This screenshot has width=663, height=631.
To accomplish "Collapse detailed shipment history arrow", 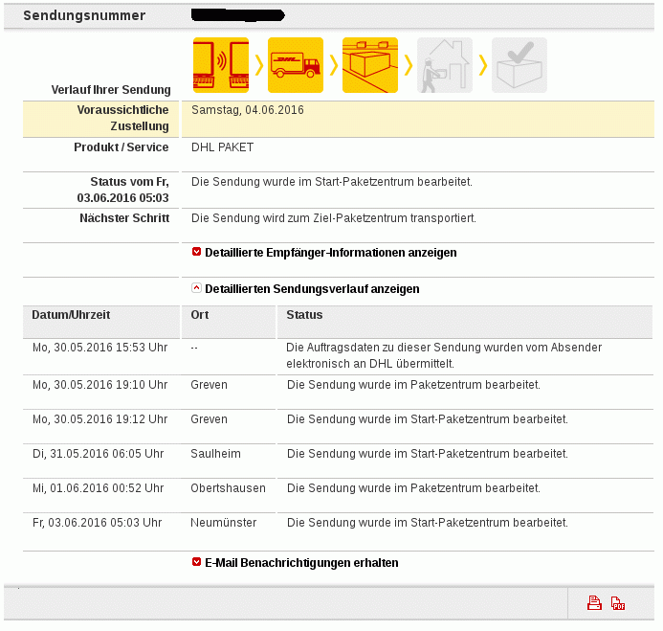I will [x=196, y=288].
